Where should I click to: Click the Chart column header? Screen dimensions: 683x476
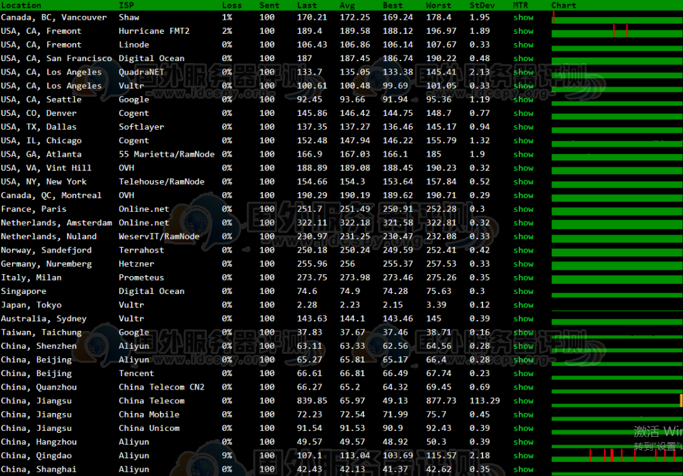pyautogui.click(x=563, y=5)
